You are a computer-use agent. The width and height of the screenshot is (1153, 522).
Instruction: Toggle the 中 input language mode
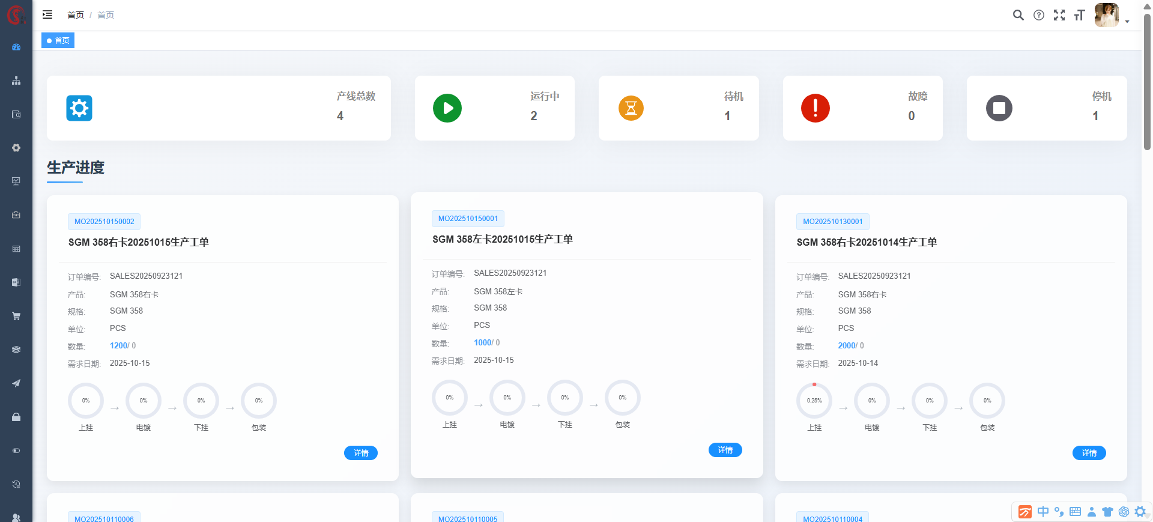1043,511
